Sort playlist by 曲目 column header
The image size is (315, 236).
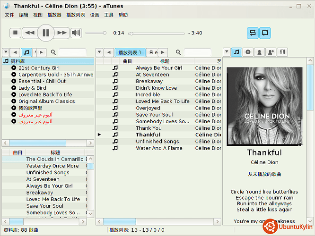127,61
